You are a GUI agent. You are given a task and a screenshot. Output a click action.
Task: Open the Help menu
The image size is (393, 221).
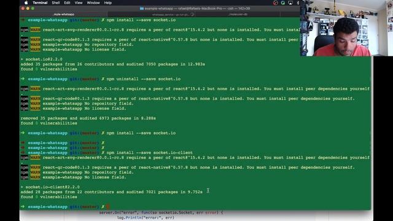(x=108, y=2)
